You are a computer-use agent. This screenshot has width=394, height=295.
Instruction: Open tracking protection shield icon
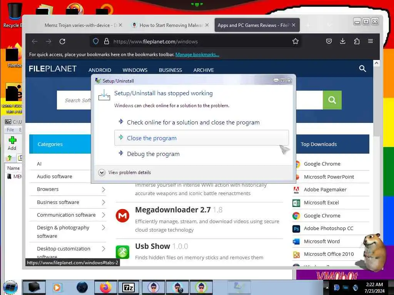click(96, 41)
